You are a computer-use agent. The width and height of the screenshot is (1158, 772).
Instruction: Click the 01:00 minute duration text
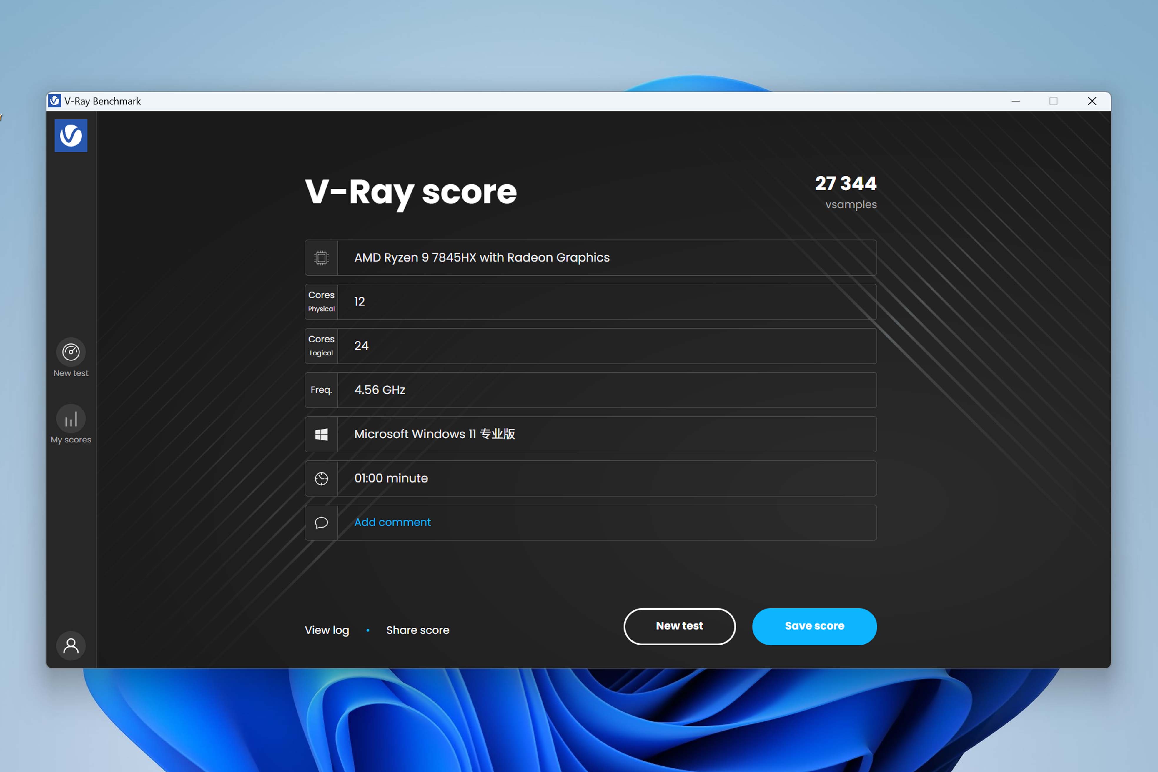391,478
